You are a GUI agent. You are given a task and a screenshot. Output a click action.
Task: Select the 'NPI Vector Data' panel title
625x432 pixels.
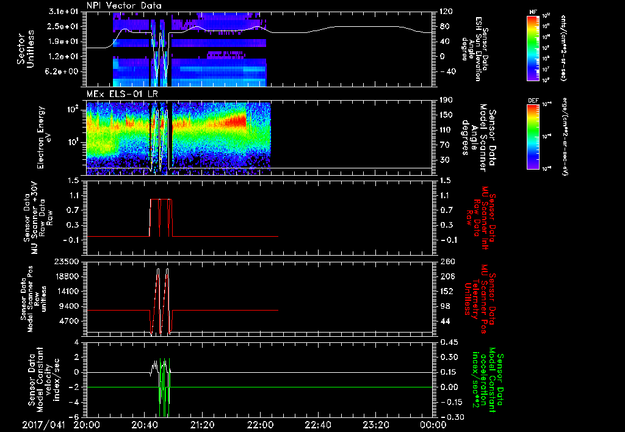124,5
